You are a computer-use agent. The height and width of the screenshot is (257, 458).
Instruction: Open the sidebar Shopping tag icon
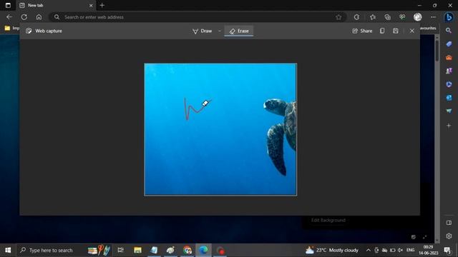coord(449,44)
